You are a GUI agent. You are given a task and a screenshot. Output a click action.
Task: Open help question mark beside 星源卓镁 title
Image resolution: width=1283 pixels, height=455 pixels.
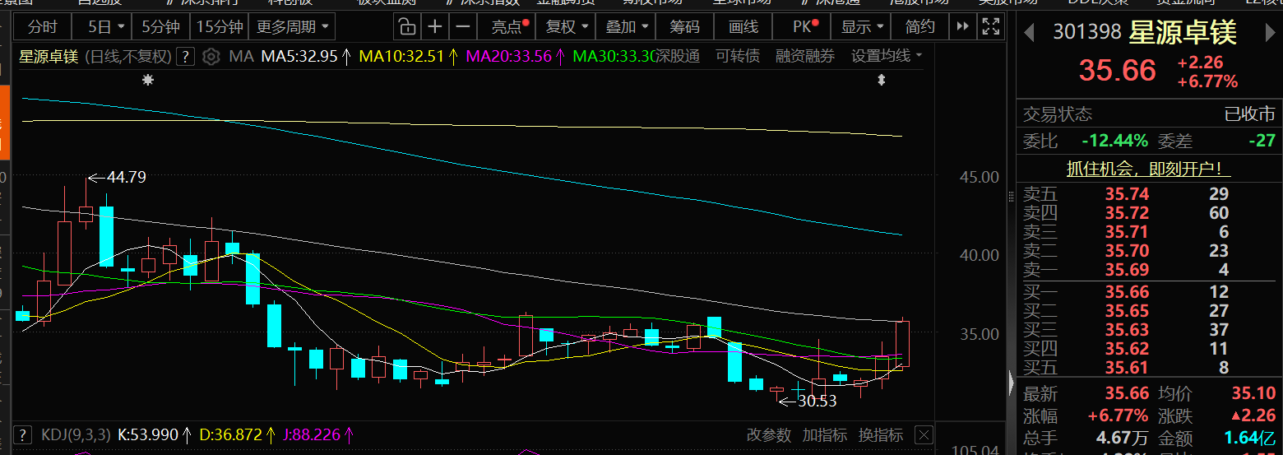coord(186,57)
